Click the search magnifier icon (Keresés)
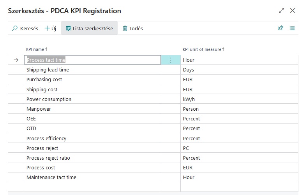Image resolution: width=305 pixels, height=195 pixels. (15, 28)
